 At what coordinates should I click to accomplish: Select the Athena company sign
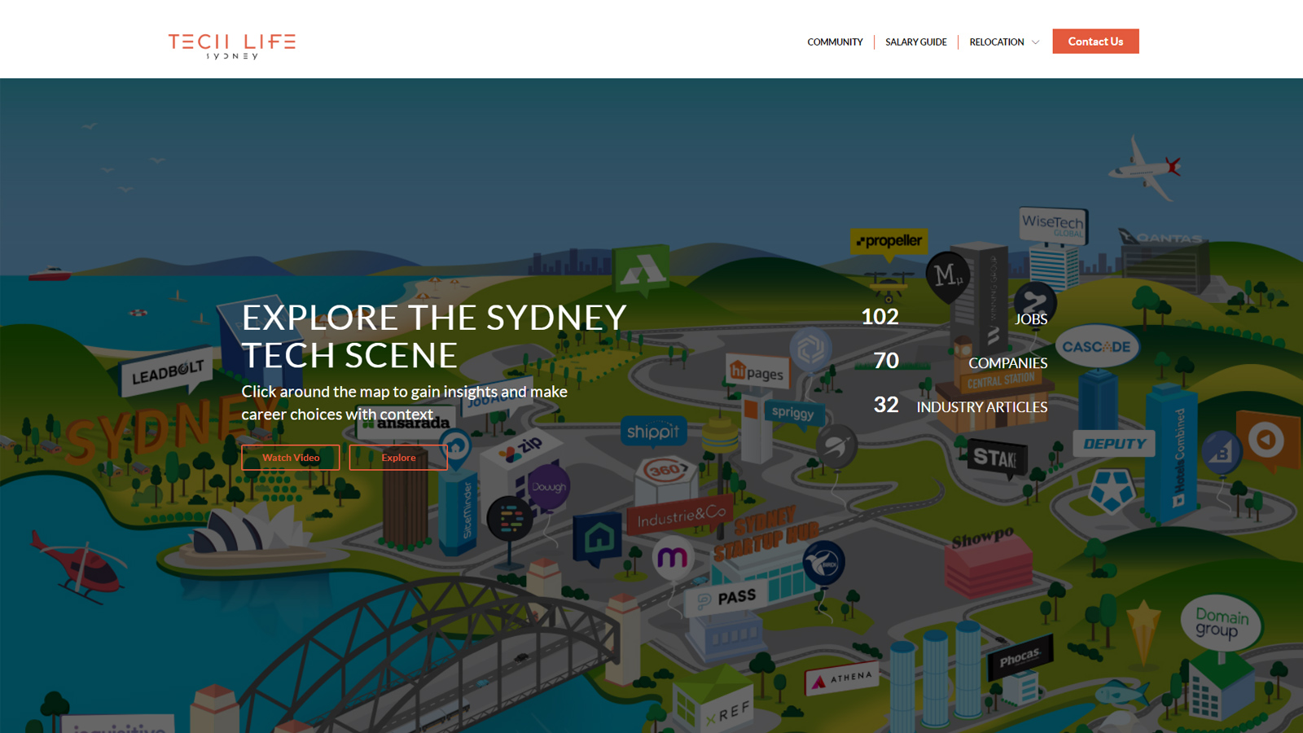[x=843, y=678]
